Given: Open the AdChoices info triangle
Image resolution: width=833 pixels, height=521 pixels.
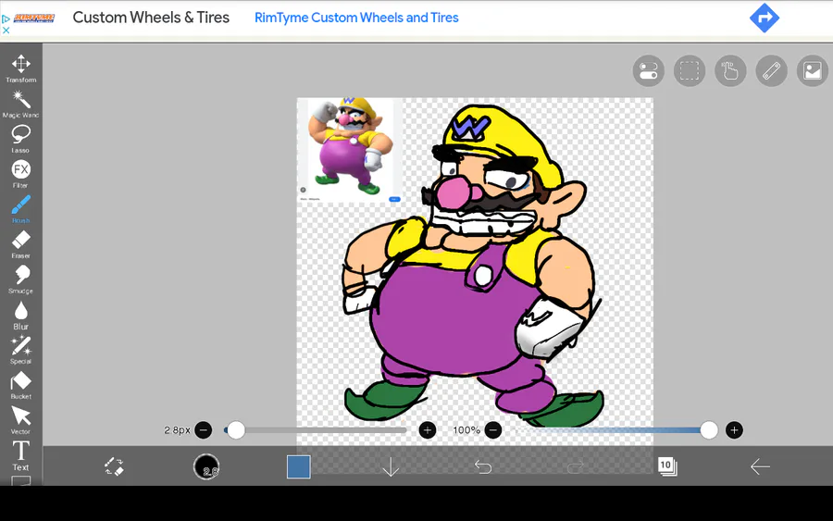Looking at the screenshot, I should point(6,19).
